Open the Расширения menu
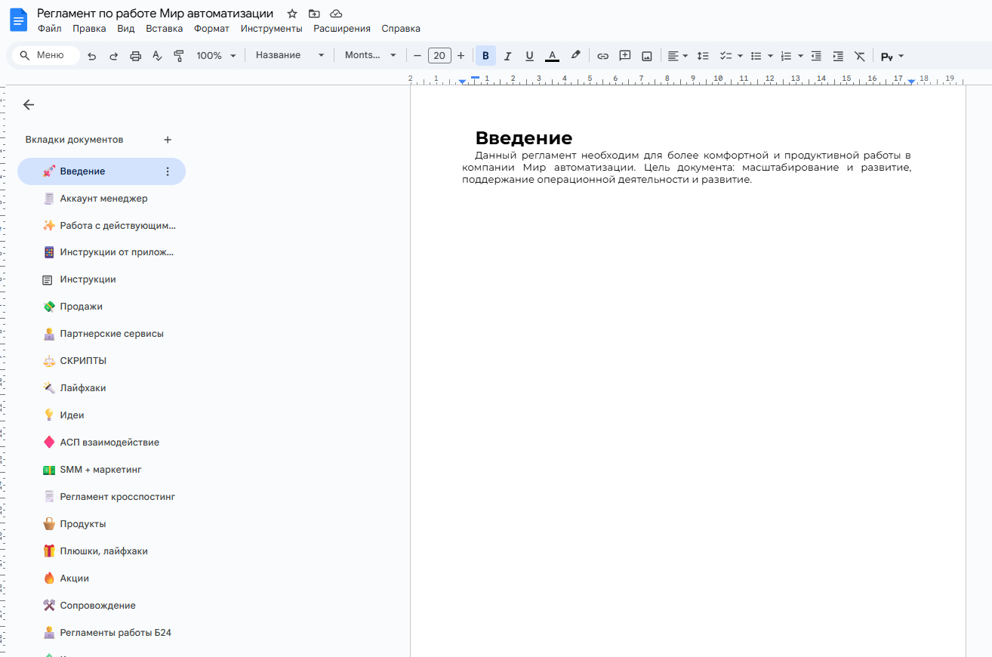The width and height of the screenshot is (992, 657). [x=342, y=29]
